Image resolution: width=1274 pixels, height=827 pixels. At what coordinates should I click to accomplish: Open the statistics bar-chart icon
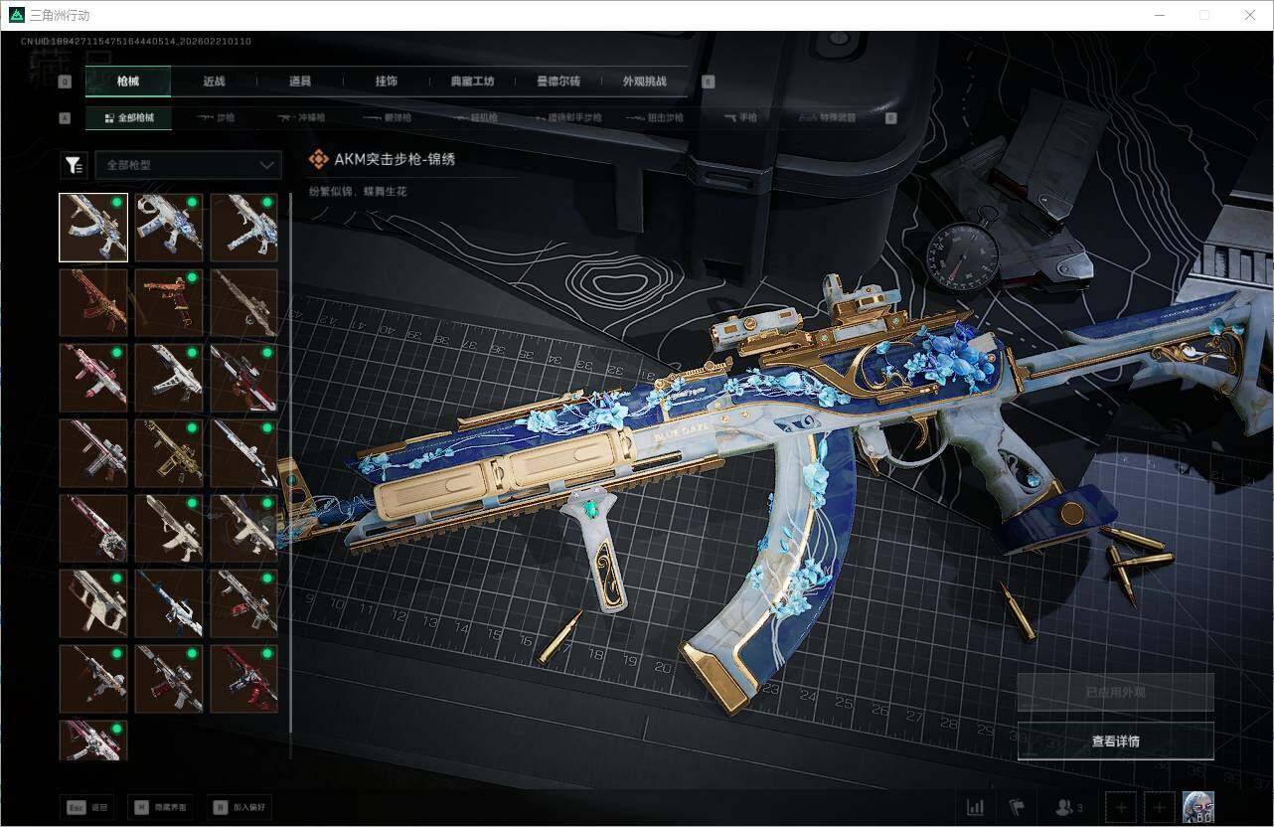click(x=975, y=808)
